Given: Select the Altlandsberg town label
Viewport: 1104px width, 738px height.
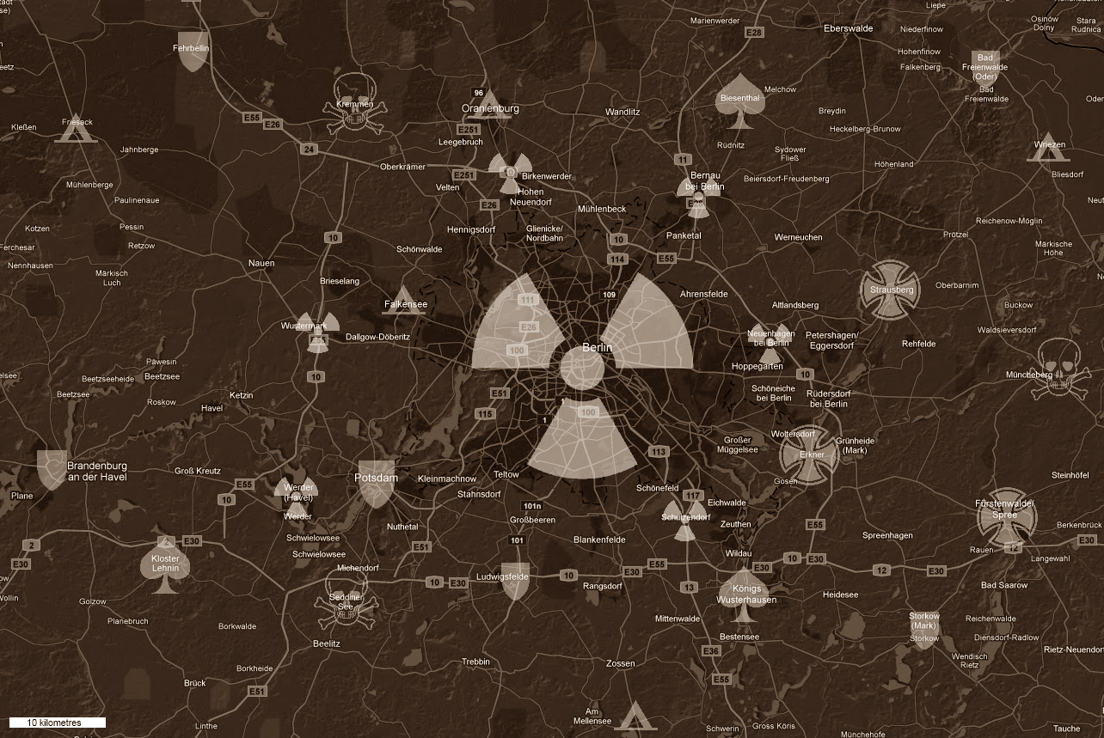Looking at the screenshot, I should coord(795,305).
